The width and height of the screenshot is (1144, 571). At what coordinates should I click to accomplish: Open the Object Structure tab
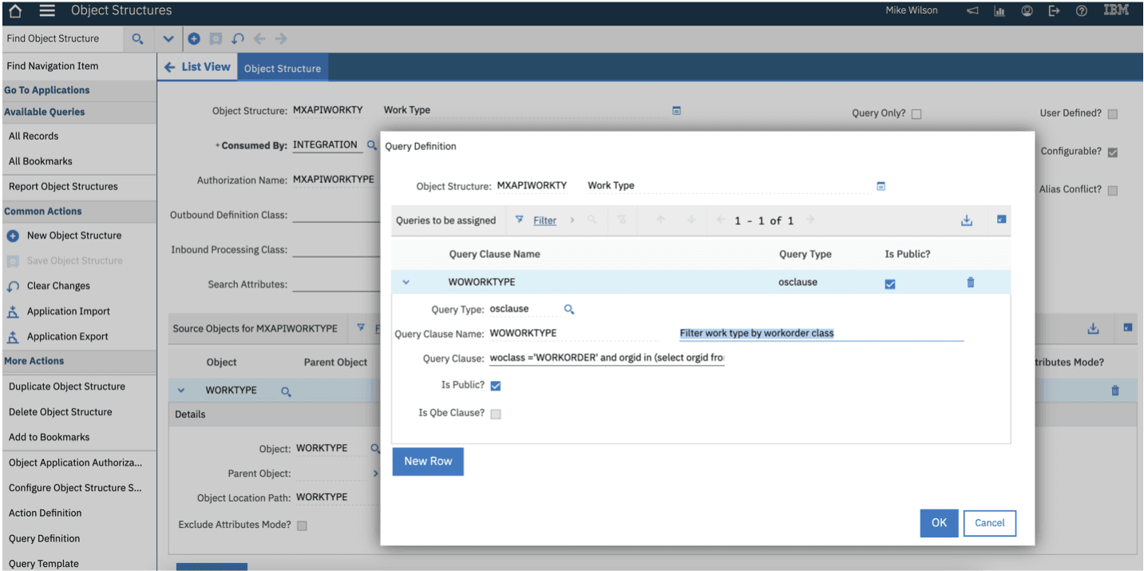click(x=283, y=68)
